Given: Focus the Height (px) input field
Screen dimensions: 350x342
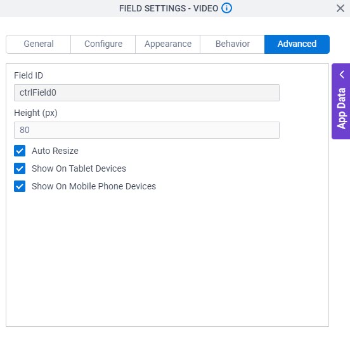Looking at the screenshot, I should click(146, 130).
